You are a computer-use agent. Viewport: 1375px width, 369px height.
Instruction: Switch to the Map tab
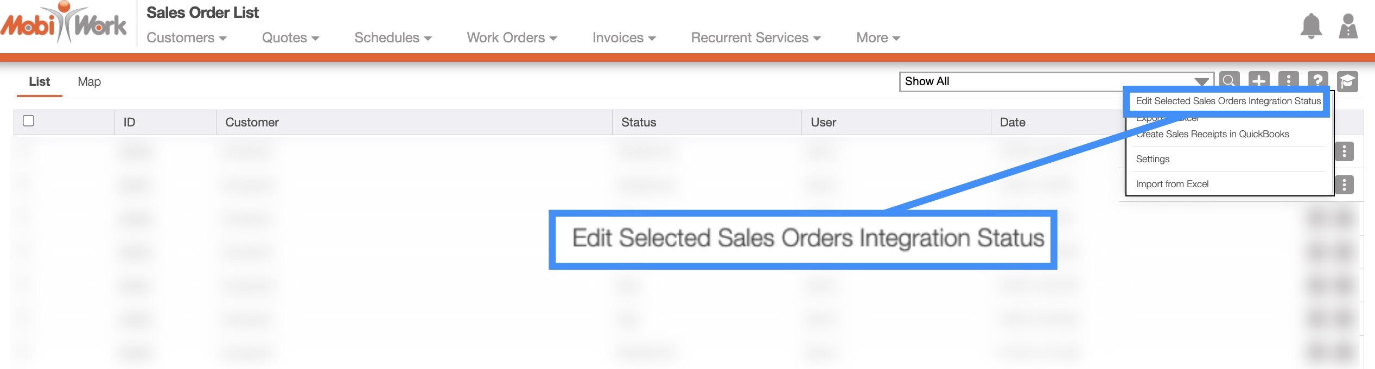[x=89, y=82]
